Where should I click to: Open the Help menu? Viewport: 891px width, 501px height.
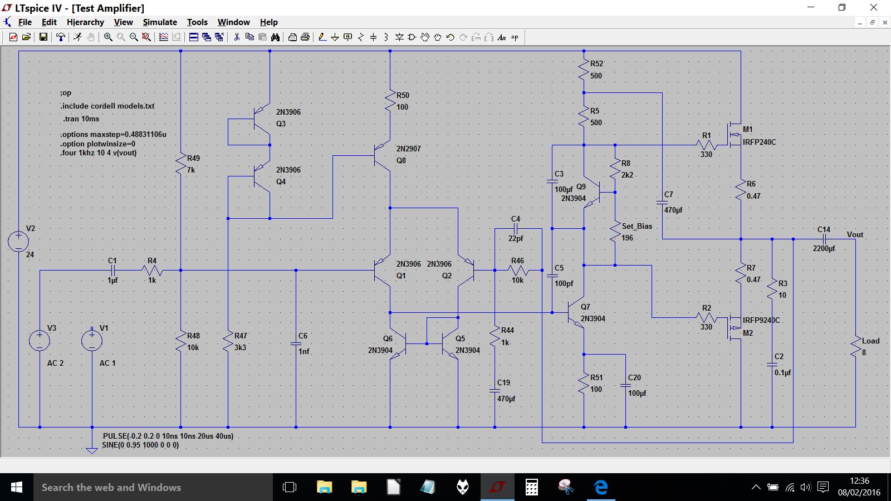268,22
